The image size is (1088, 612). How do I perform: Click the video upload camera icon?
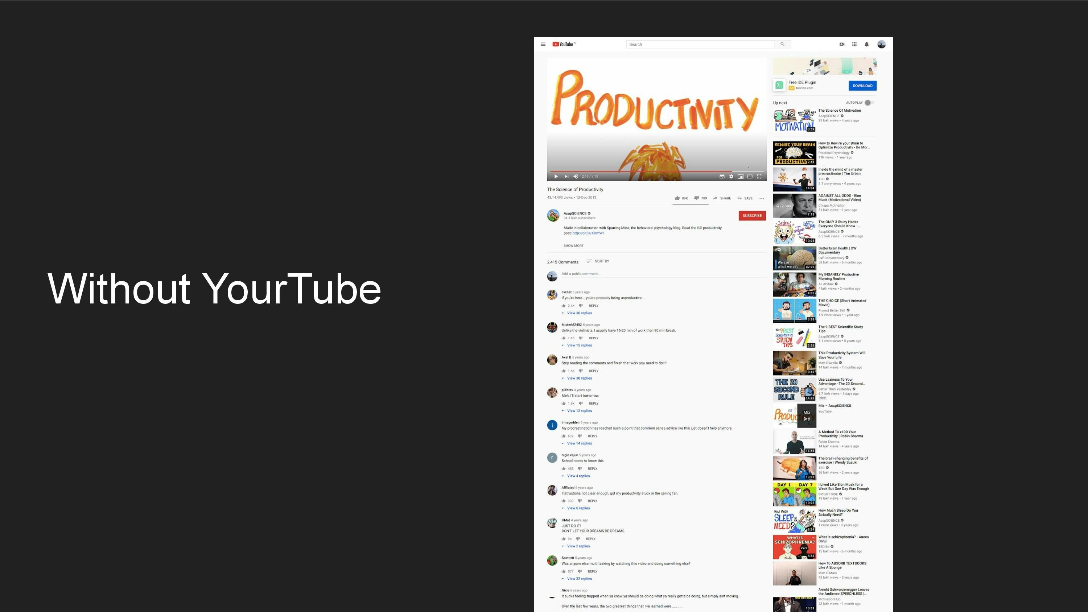point(841,44)
